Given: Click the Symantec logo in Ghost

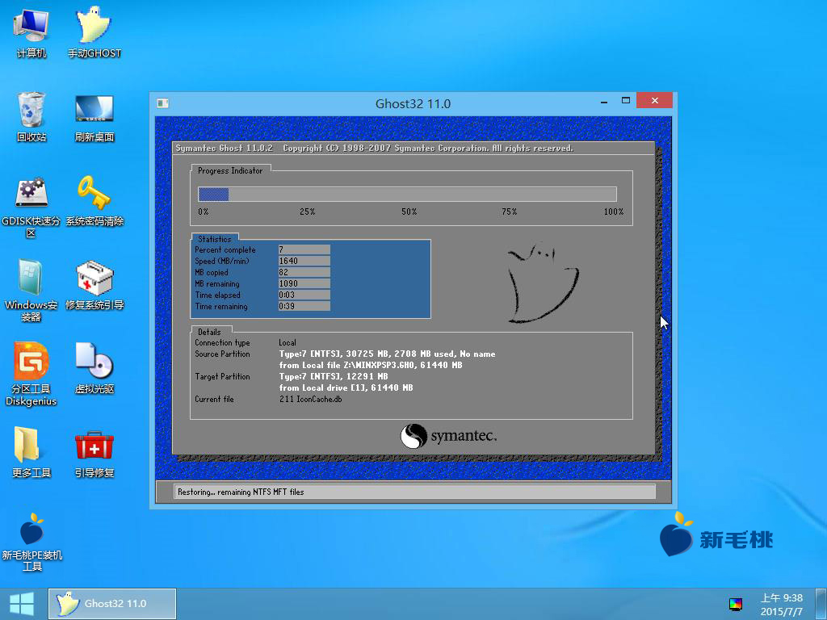Looking at the screenshot, I should pos(448,436).
